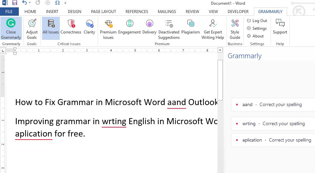315x173 pixels.
Task: Switch to the HOME tab
Action: click(30, 12)
